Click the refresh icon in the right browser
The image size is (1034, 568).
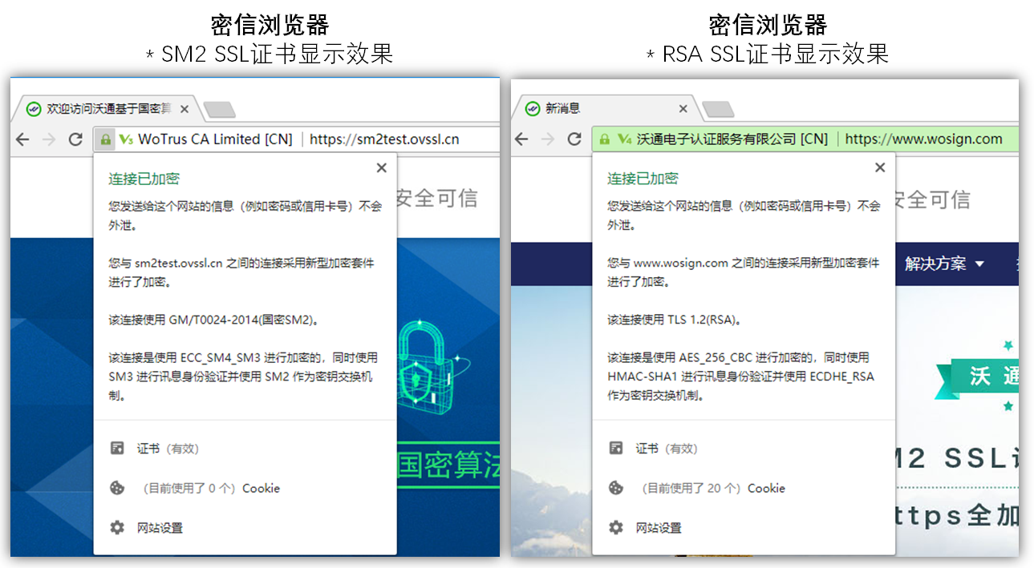pos(574,138)
